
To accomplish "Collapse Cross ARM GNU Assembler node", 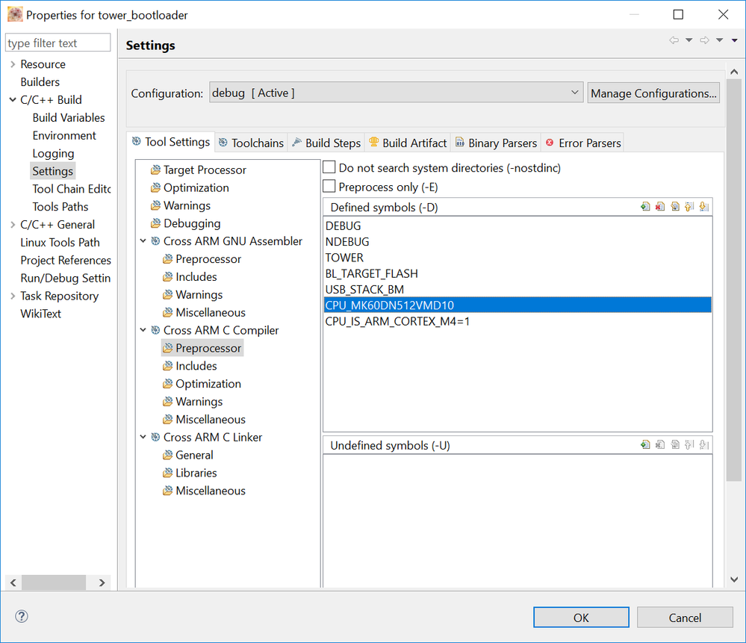I will [143, 240].
